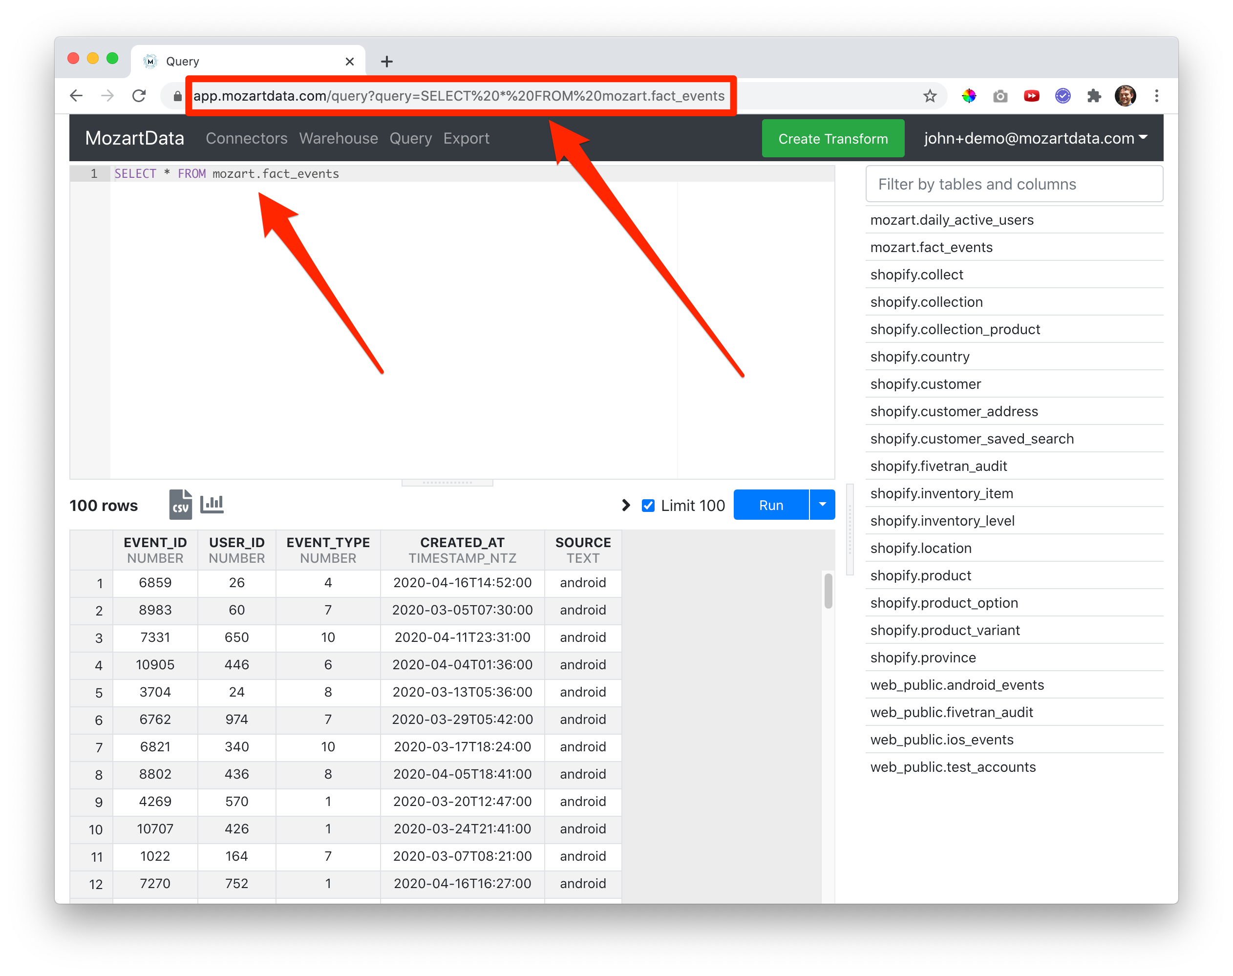Screen dimensions: 1233x976
Task: Select shopify.customer table
Action: [x=1014, y=384]
